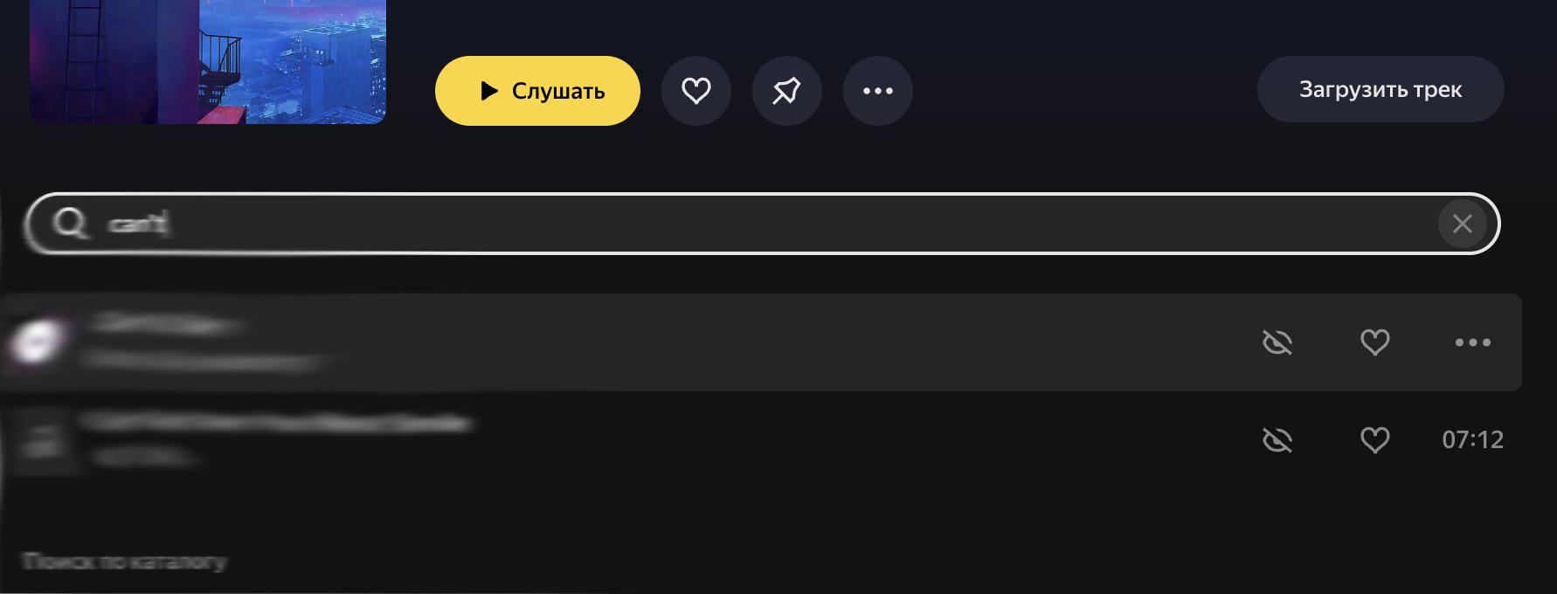The width and height of the screenshot is (1557, 594).
Task: Like the playlist with the heart button
Action: 695,91
